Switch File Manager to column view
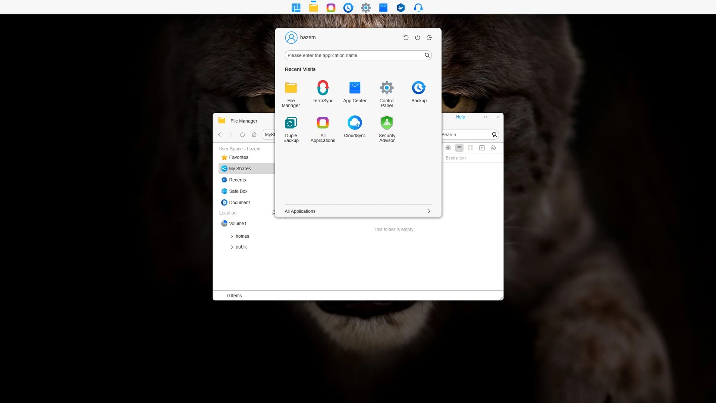The height and width of the screenshot is (403, 716). (471, 148)
